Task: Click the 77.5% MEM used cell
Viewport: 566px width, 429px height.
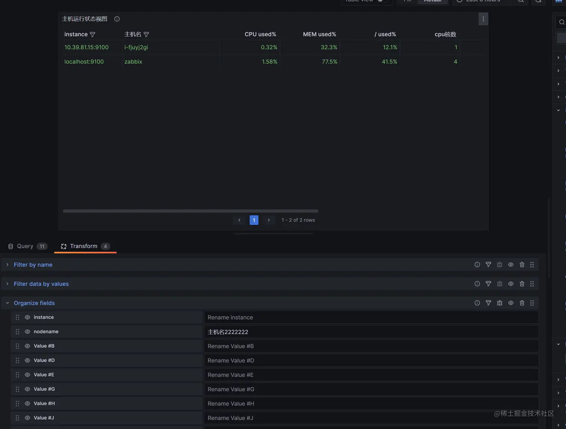Action: coord(329,62)
